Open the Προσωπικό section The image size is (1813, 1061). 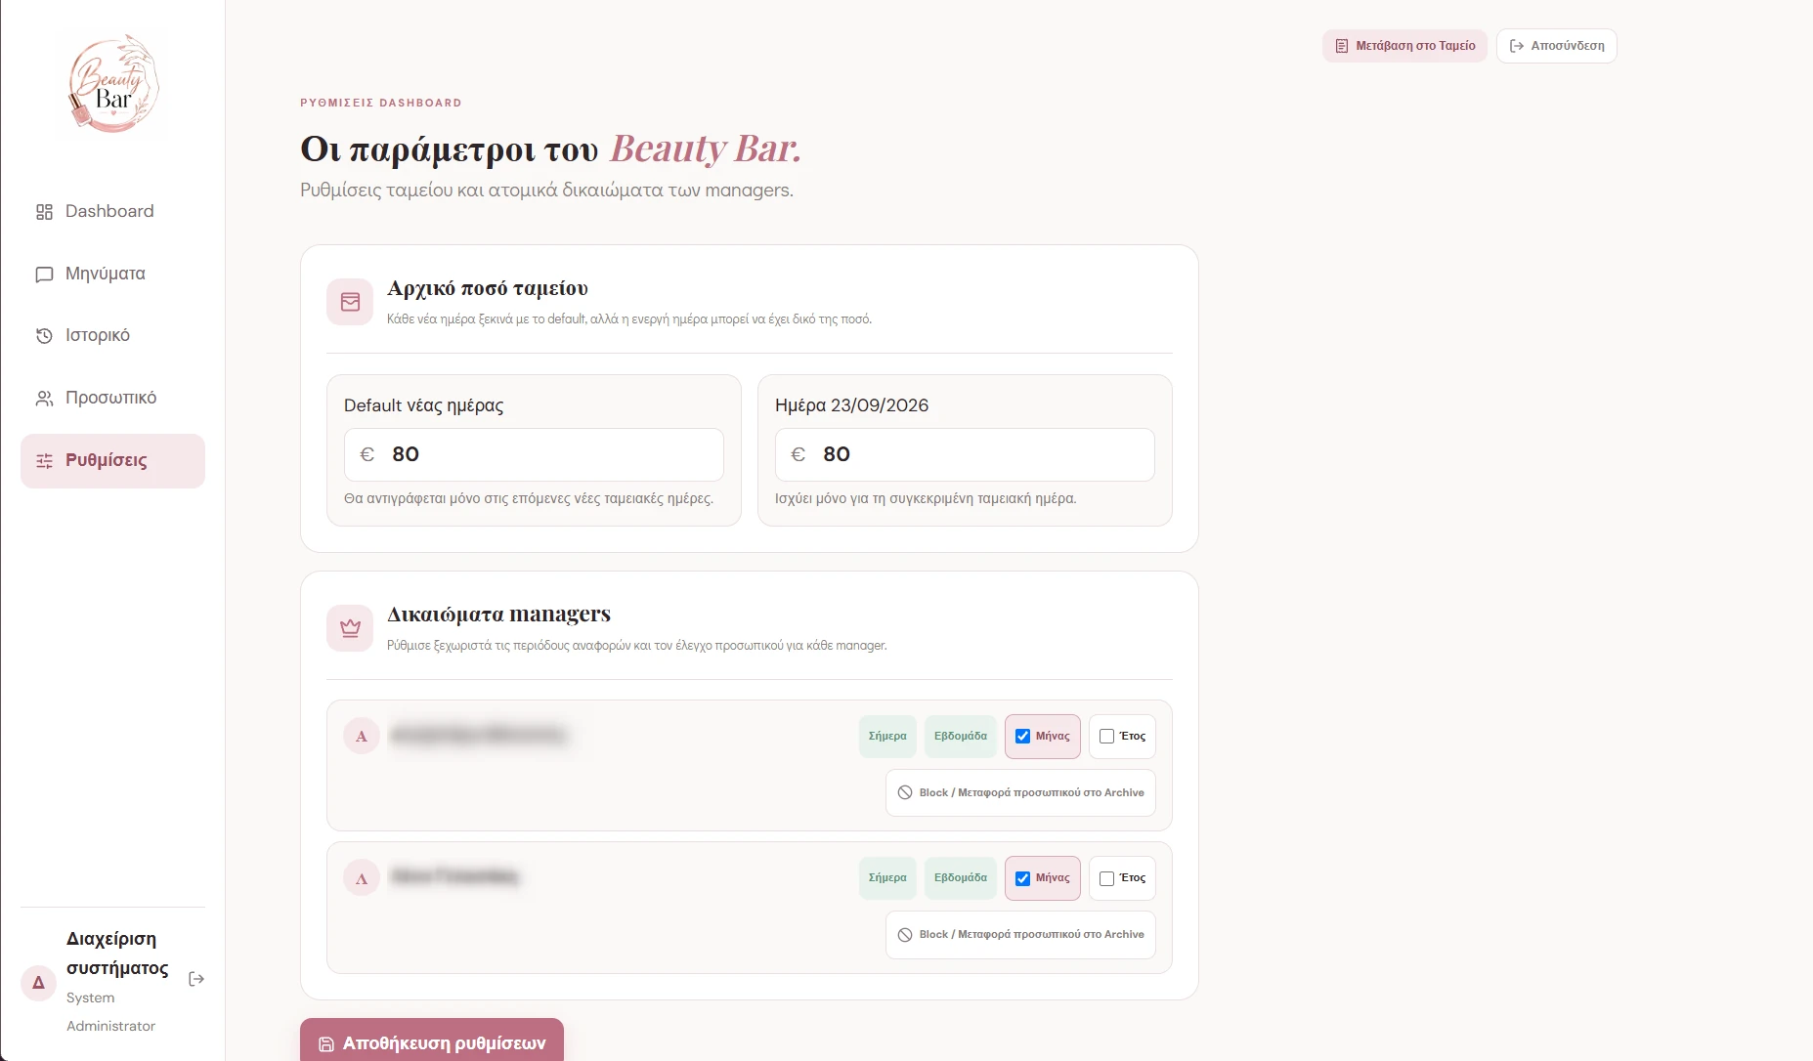click(x=112, y=398)
